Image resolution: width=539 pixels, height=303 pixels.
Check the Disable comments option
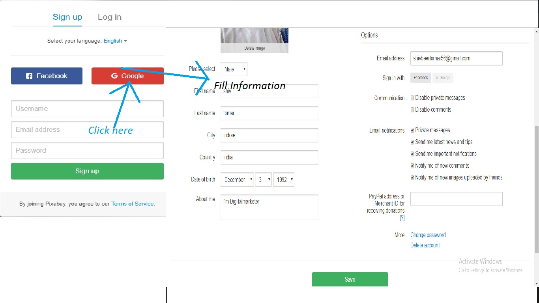point(412,110)
